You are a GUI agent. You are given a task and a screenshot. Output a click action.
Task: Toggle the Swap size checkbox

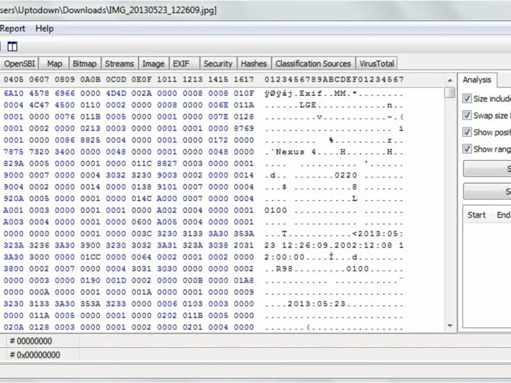click(x=467, y=116)
